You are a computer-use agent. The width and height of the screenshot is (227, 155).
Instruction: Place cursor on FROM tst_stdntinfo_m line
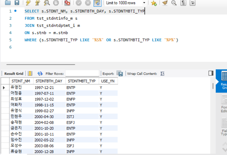click(51, 18)
